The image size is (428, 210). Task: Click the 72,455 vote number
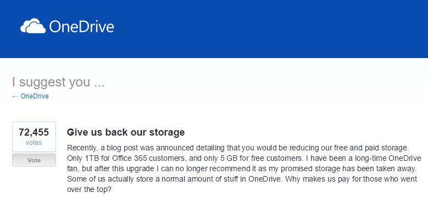click(34, 132)
